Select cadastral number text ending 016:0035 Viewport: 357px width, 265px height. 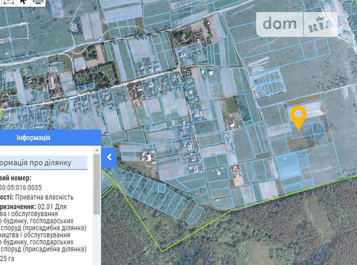(x=21, y=188)
